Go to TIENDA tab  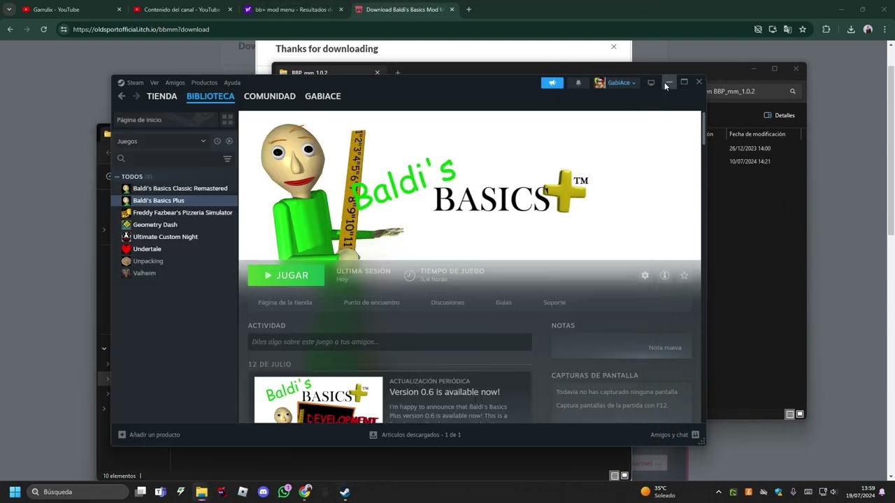pos(162,96)
